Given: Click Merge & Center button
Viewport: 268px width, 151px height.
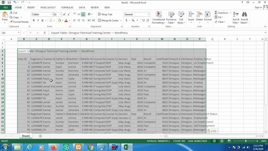Looking at the screenshot, I should coord(108,21).
